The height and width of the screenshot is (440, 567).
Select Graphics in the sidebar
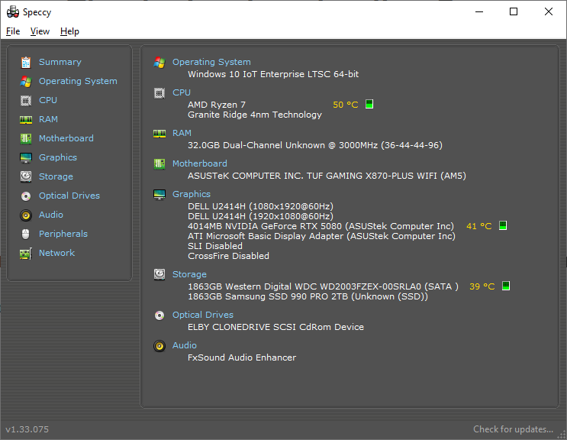click(x=58, y=158)
